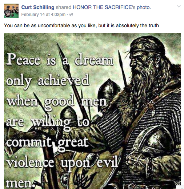
Task: Open Curt Schilling's profile picture
Action: (11, 11)
